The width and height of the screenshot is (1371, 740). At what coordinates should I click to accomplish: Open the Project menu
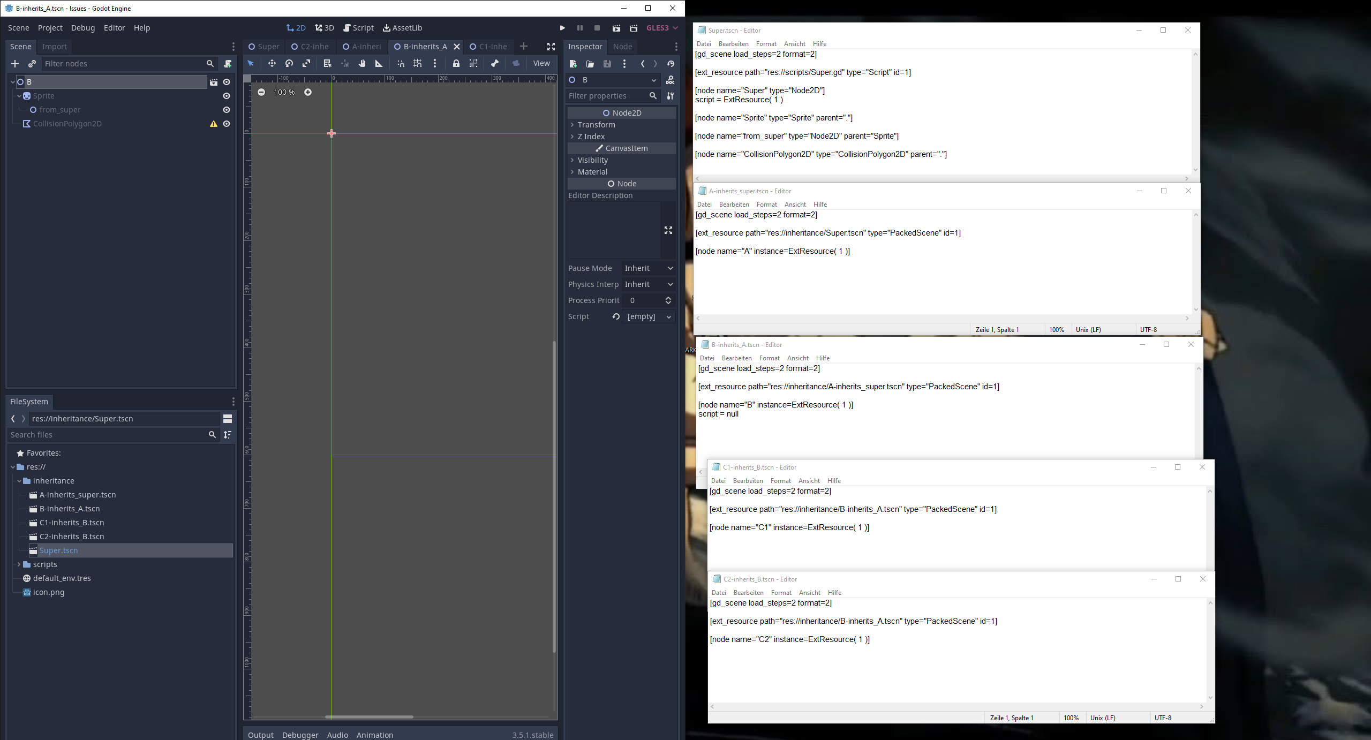[x=50, y=28]
